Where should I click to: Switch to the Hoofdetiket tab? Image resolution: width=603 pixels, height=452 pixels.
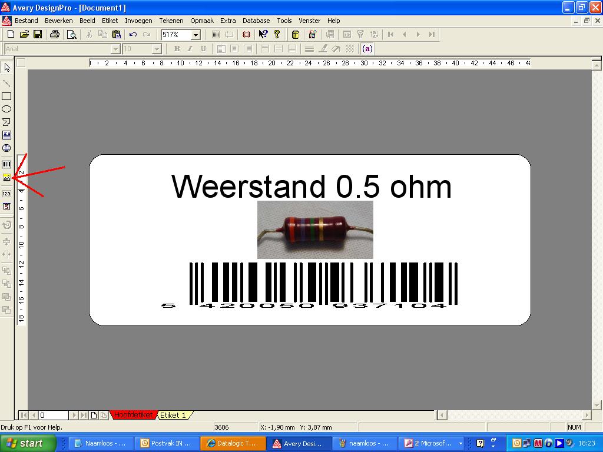134,415
